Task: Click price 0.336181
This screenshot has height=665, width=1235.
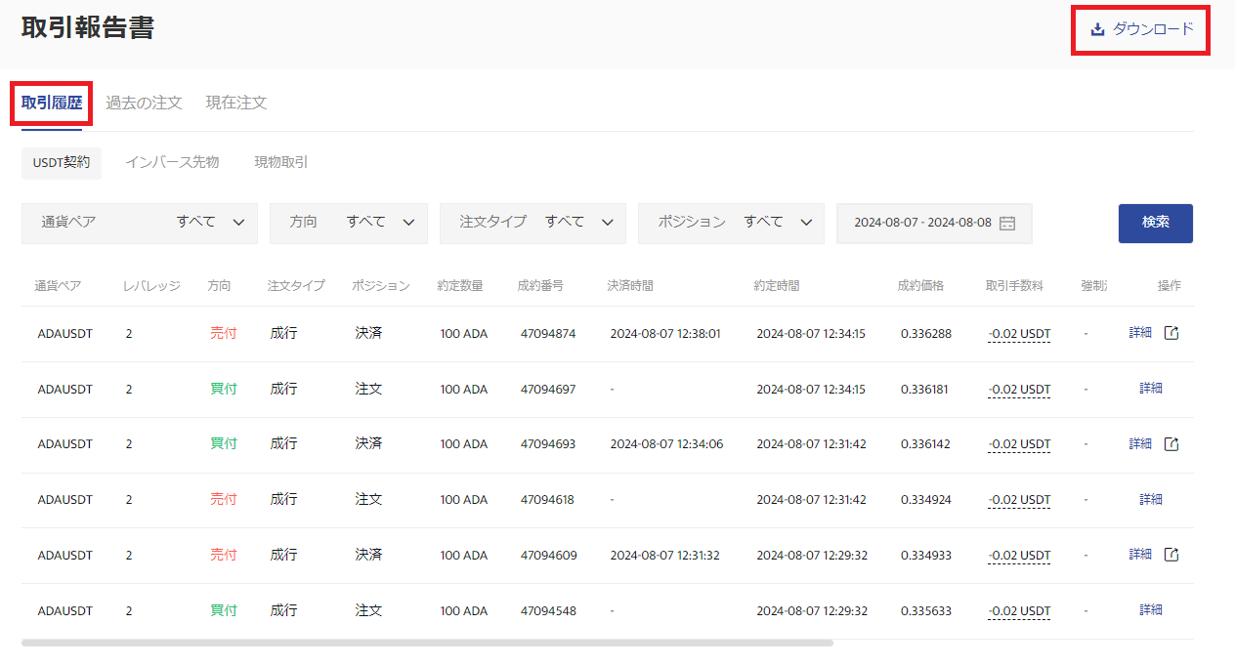Action: tap(926, 390)
